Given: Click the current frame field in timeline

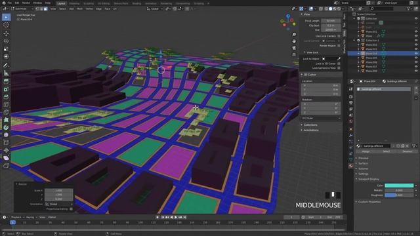Looking at the screenshot, I should point(291,217).
